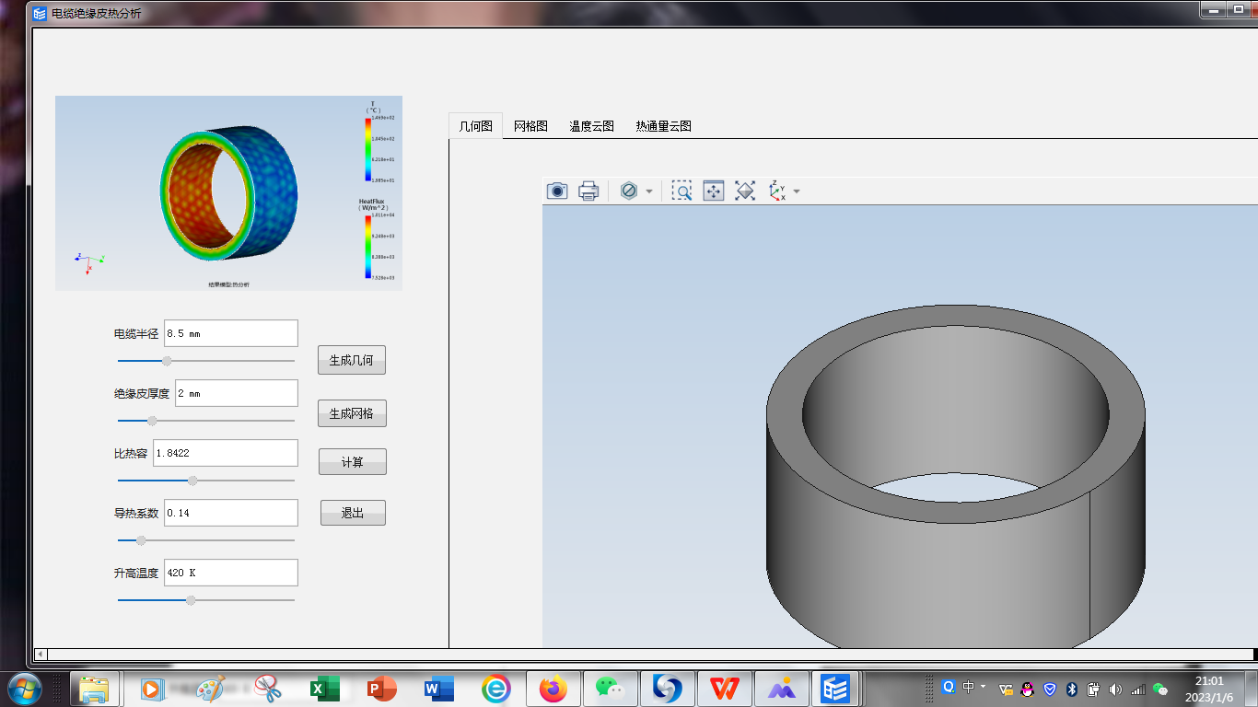Click the printer icon in viewer toolbar
The image size is (1258, 707).
click(x=588, y=191)
